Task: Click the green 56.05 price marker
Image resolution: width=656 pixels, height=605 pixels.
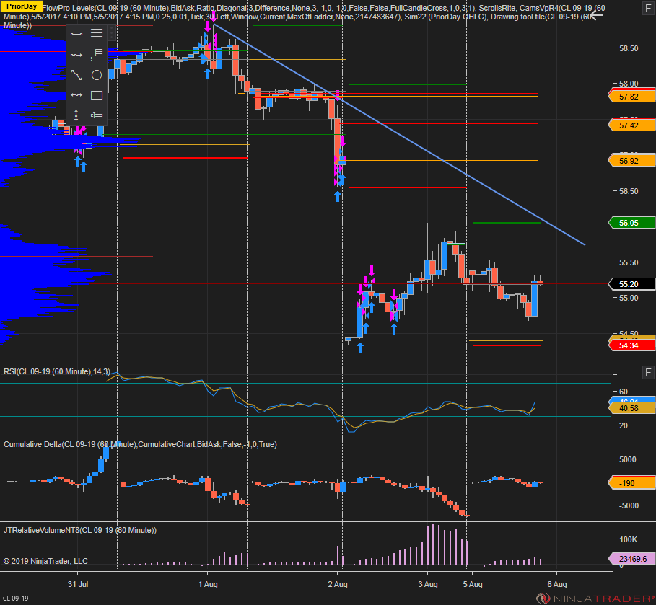Action: [x=631, y=223]
